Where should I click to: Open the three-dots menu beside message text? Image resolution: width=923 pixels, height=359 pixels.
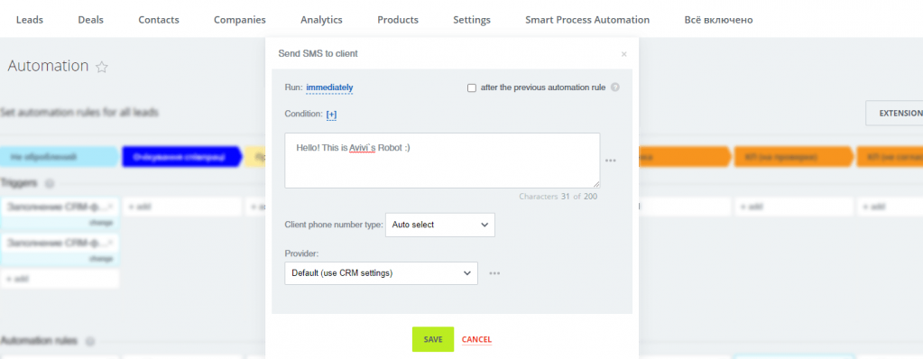(611, 161)
